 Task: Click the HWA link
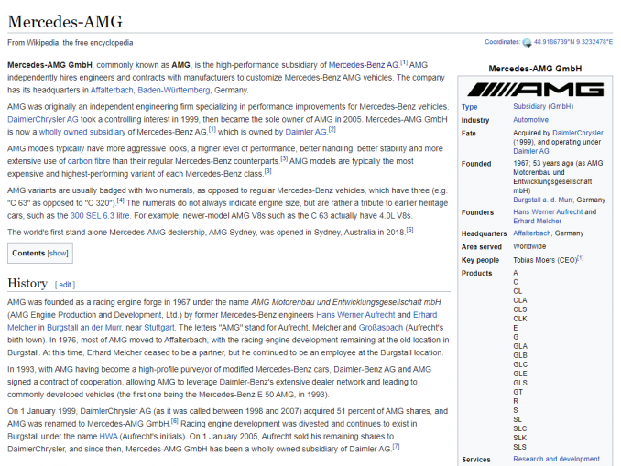(108, 437)
